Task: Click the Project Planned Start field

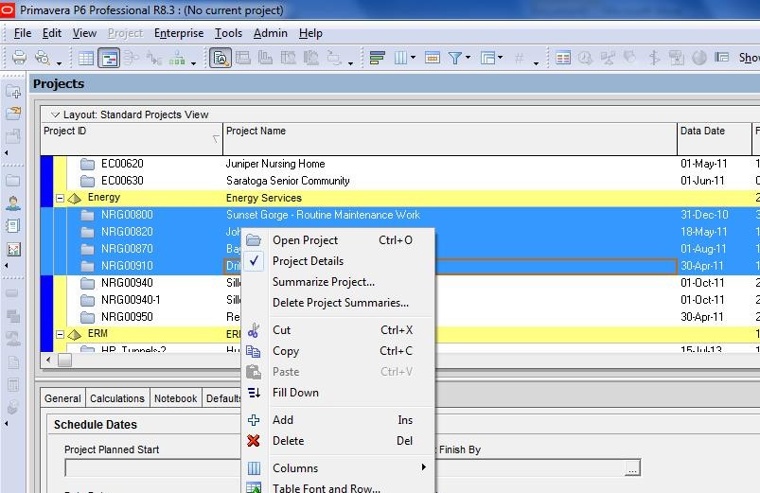Action: click(152, 467)
